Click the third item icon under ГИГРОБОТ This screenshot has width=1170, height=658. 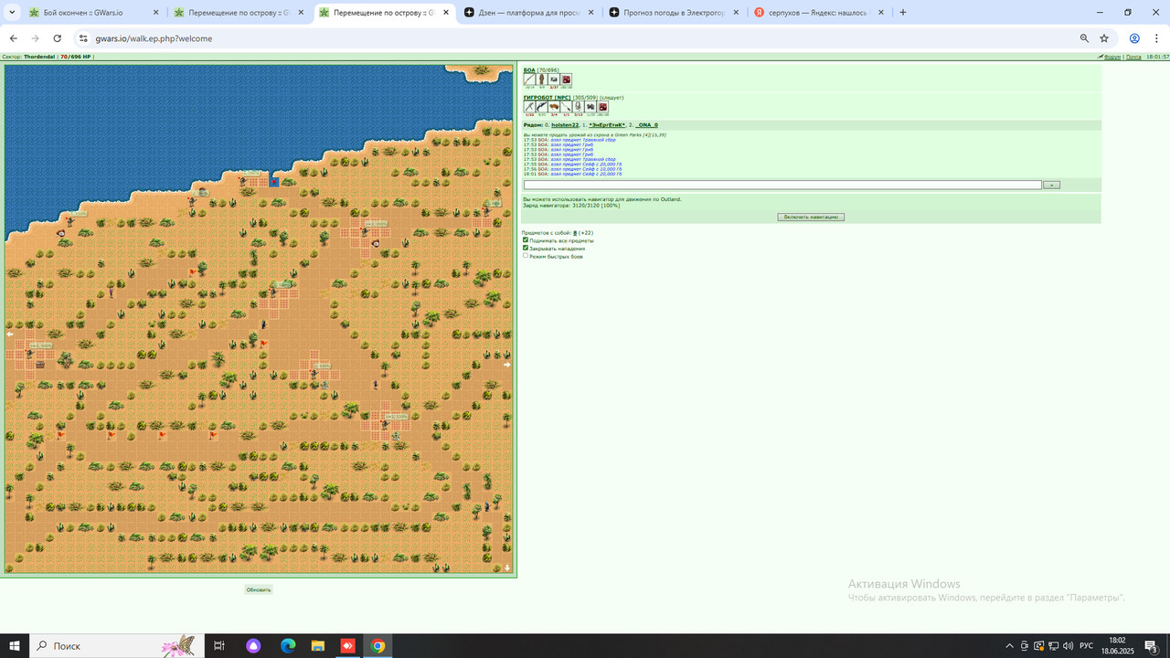point(554,107)
